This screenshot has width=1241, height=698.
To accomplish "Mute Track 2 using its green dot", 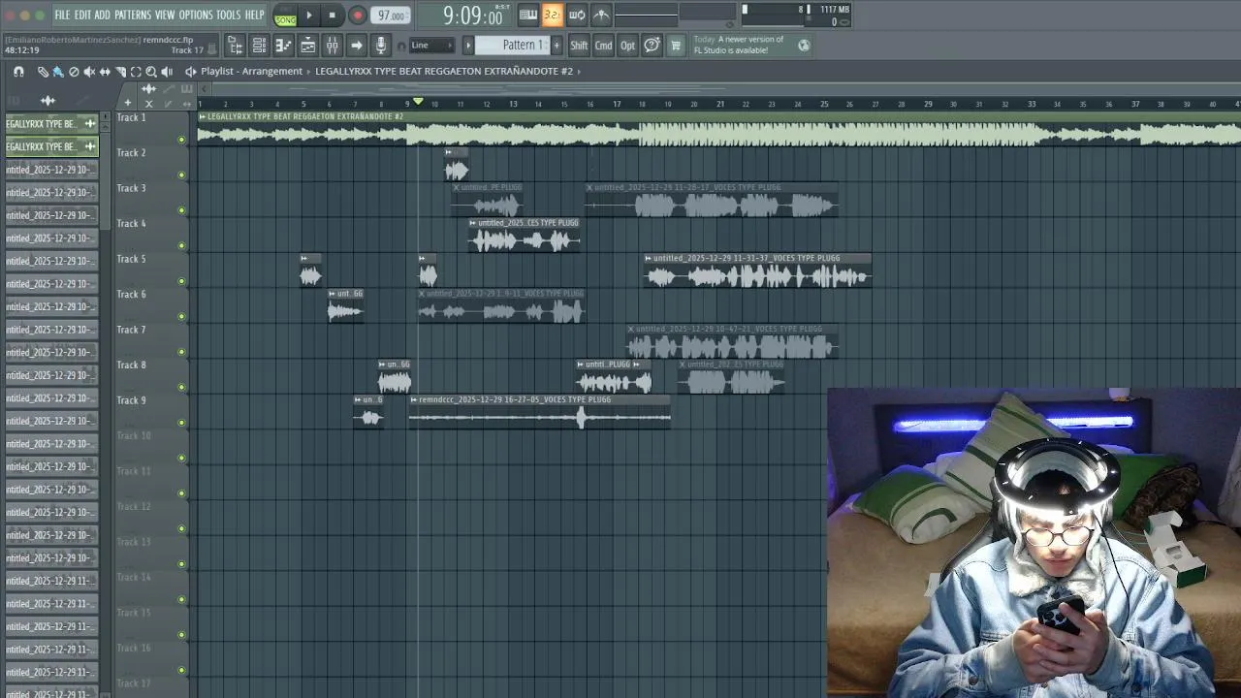I will 181,175.
